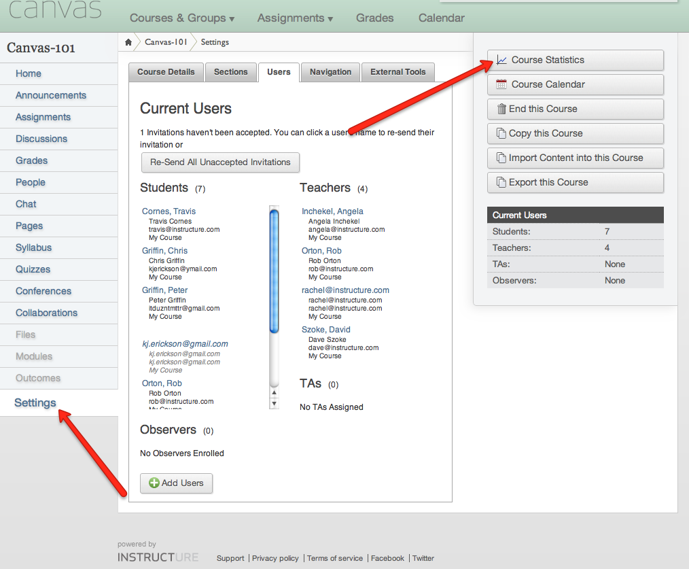
Task: Click teacher Szoke, David
Action: [x=326, y=330]
